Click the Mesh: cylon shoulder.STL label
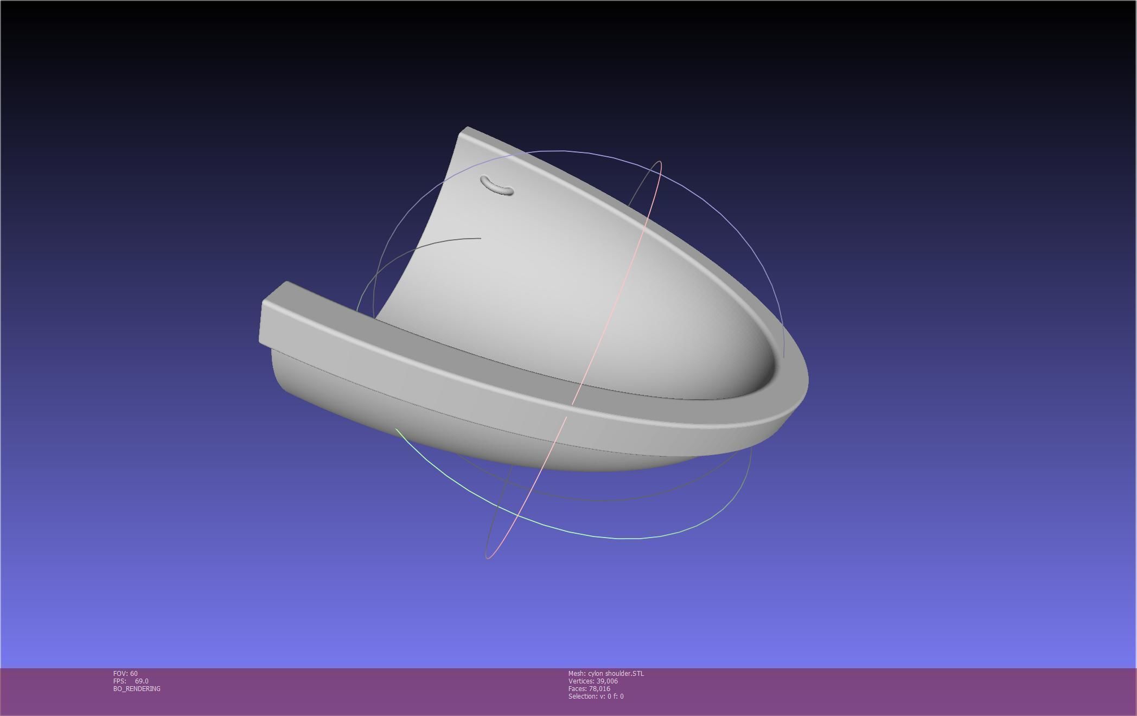Screen dimensions: 1137x716 [606, 673]
